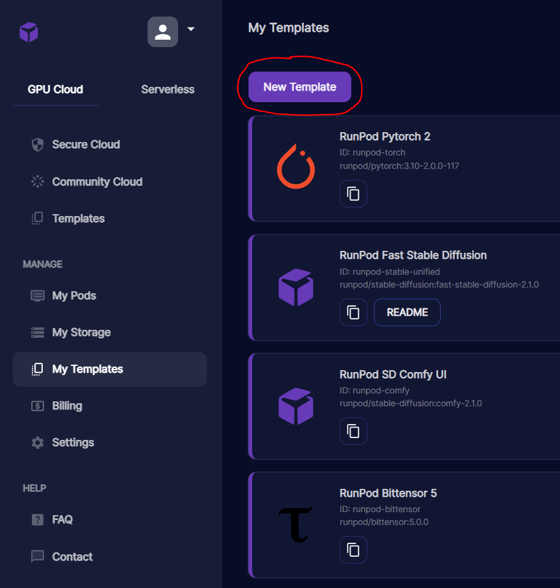The height and width of the screenshot is (588, 560).
Task: Switch to the GPU Cloud tab
Action: 56,89
